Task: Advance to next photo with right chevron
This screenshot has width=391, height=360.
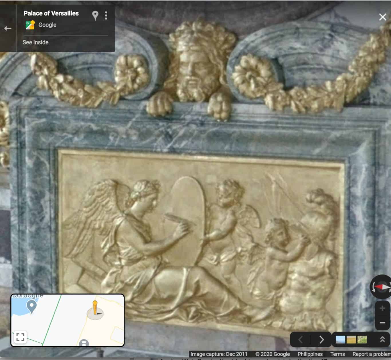Action: click(x=321, y=340)
